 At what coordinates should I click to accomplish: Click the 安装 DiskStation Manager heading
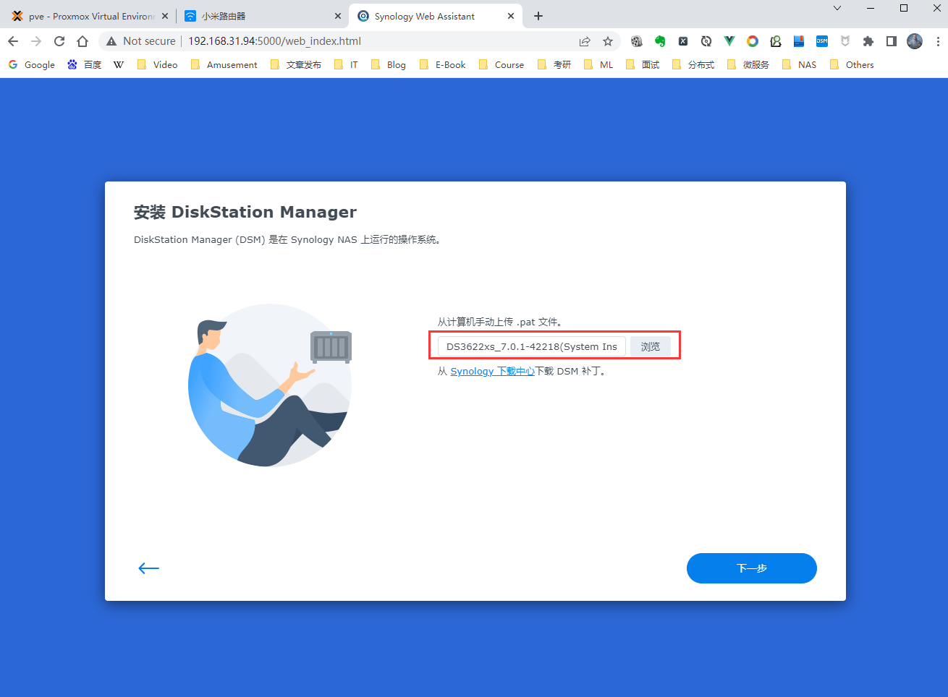click(x=245, y=212)
